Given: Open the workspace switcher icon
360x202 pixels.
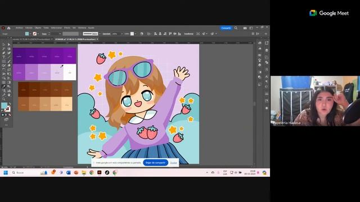Looking at the screenshot, I should pyautogui.click(x=251, y=28).
